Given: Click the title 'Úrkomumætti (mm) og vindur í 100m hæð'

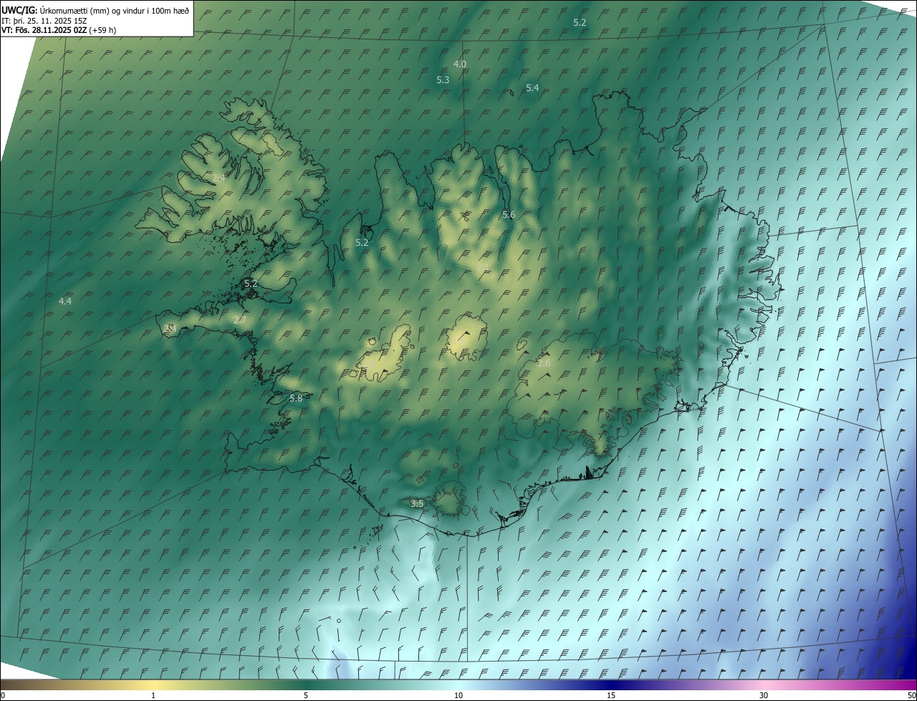Looking at the screenshot, I should point(115,10).
